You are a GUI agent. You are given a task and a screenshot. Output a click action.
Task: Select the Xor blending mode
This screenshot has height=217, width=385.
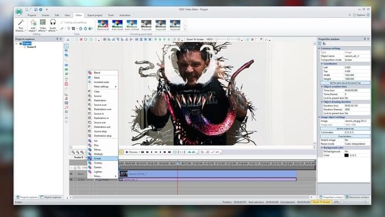pyautogui.click(x=103, y=141)
